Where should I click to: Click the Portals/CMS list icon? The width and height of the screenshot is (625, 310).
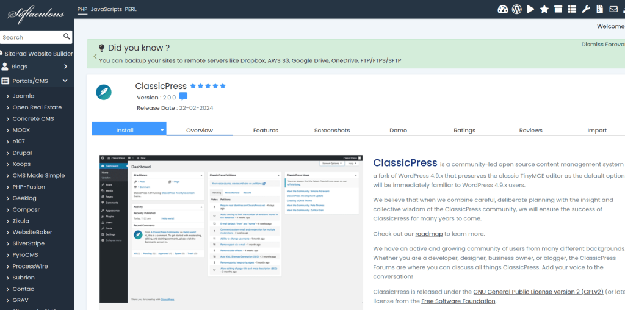pos(5,81)
